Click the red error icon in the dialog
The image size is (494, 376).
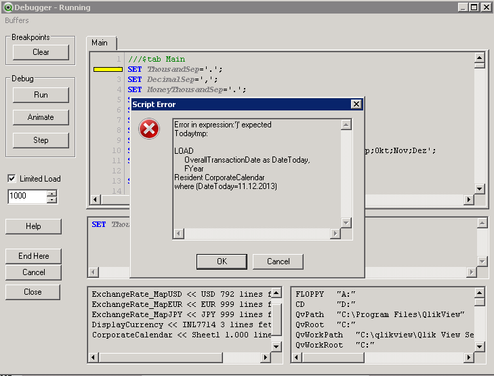point(148,129)
